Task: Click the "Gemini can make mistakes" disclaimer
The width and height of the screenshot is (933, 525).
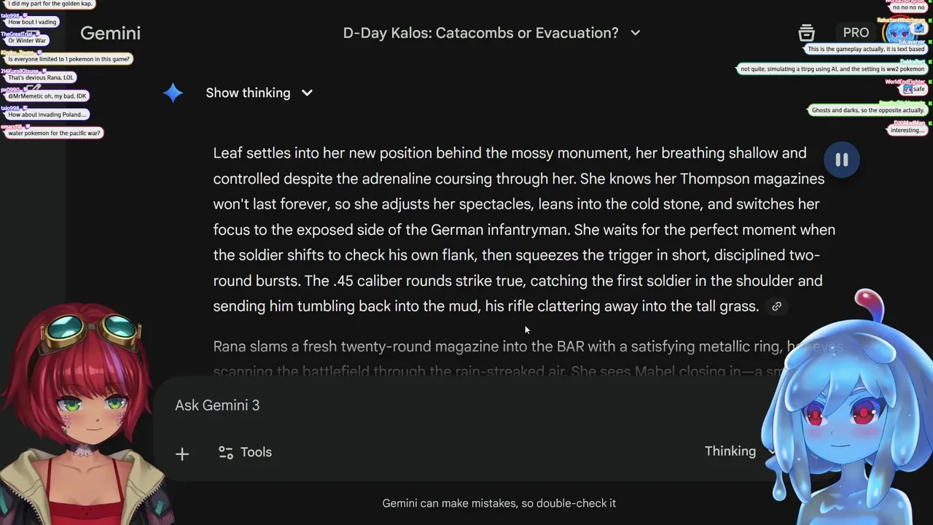Action: pyautogui.click(x=499, y=503)
